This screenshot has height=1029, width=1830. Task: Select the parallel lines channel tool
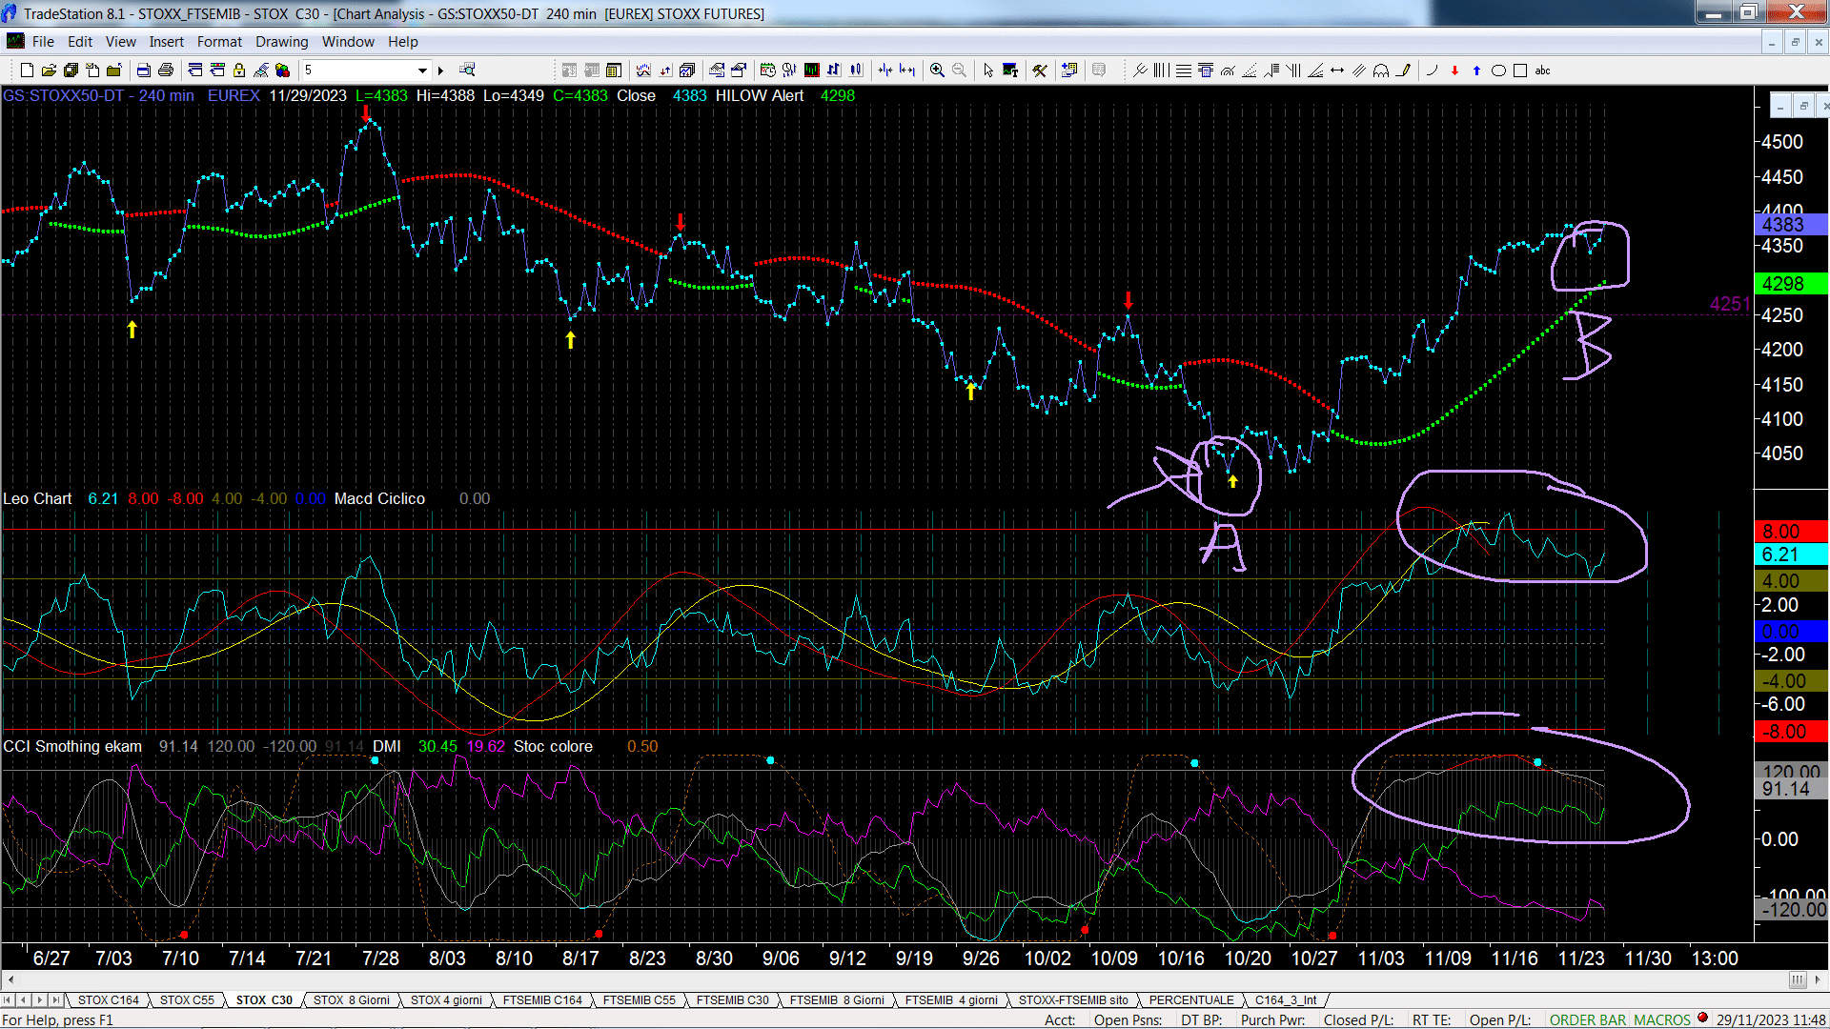point(1359,71)
